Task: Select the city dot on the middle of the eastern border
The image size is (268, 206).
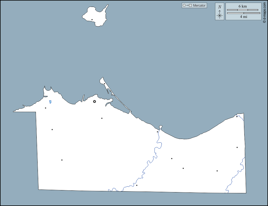Action: coord(237,147)
